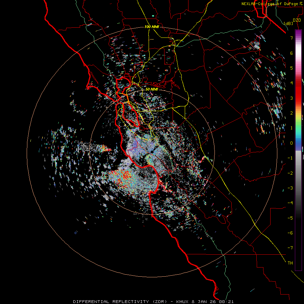Click the 8 JAN 26 00:21 timestamp
Image resolution: width=304 pixels, height=304 pixels.
(213, 302)
